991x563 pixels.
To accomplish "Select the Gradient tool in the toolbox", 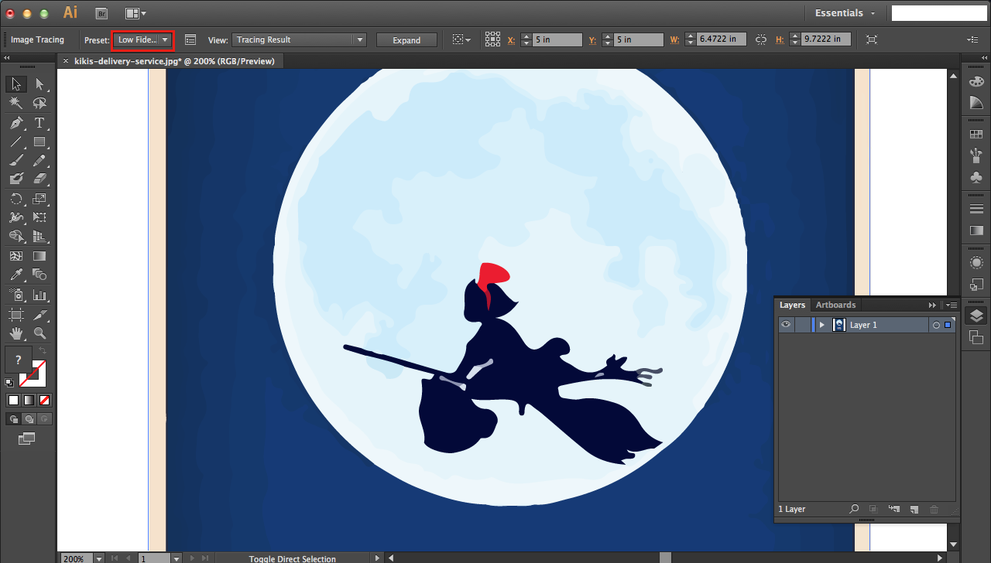I will coord(39,256).
